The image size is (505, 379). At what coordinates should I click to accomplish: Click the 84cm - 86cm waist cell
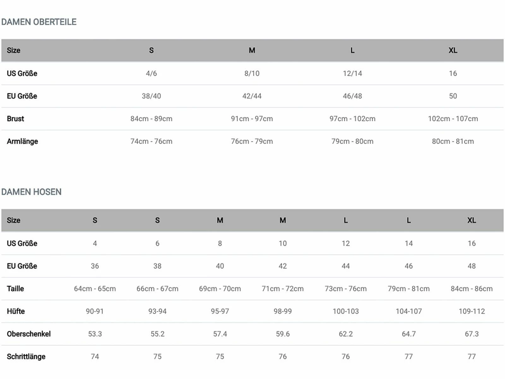472,289
